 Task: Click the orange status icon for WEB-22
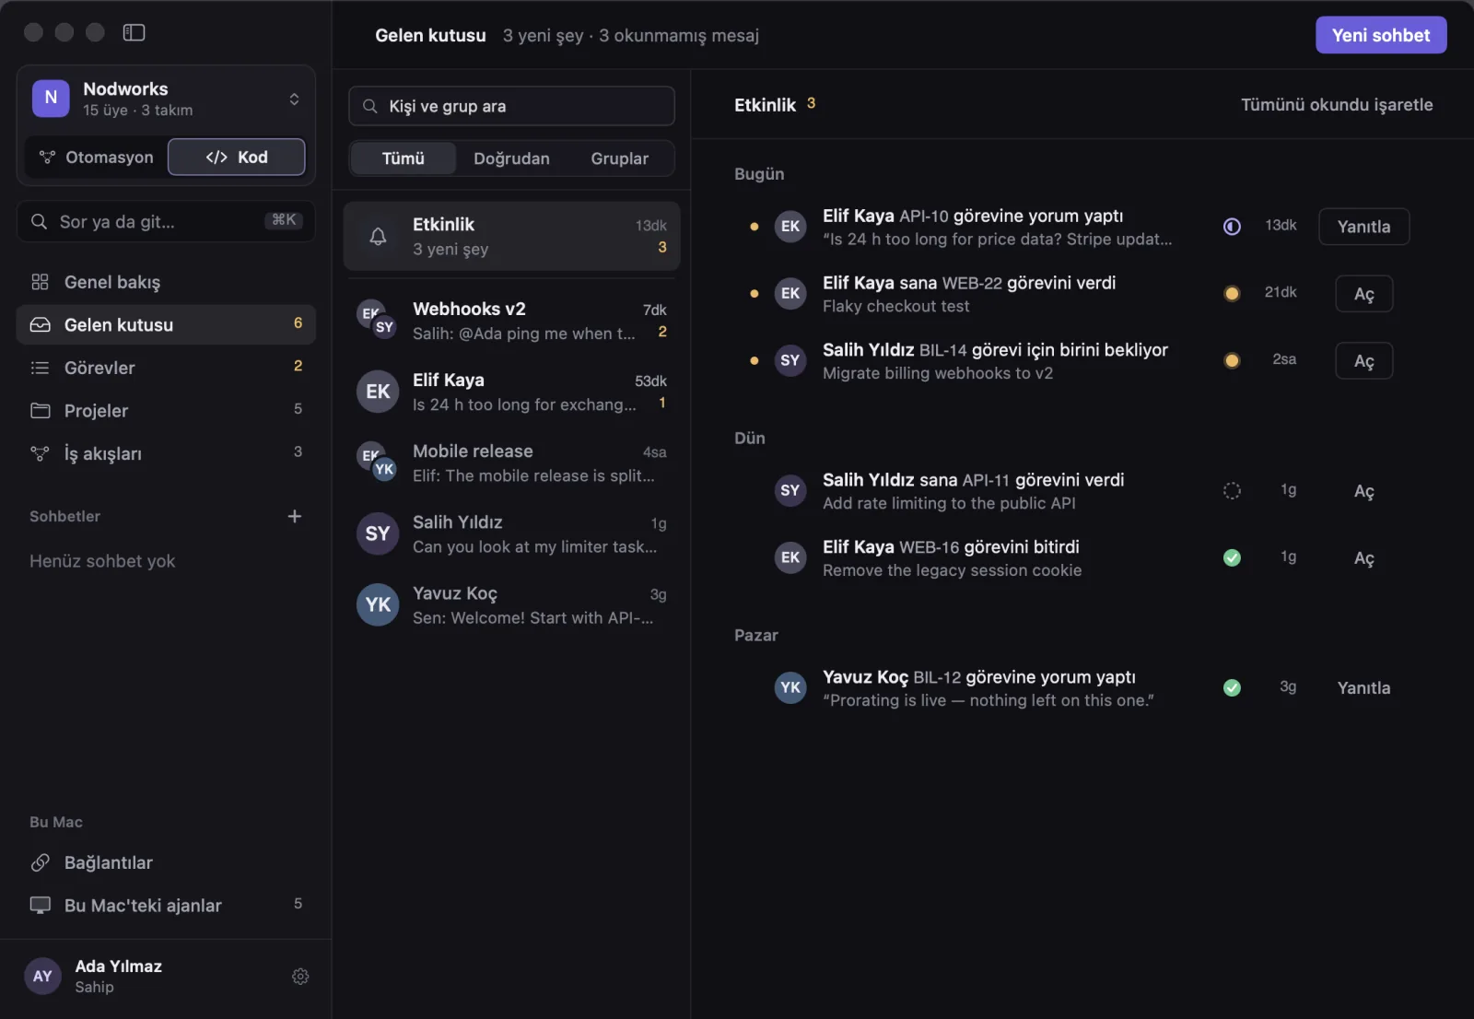point(1232,294)
